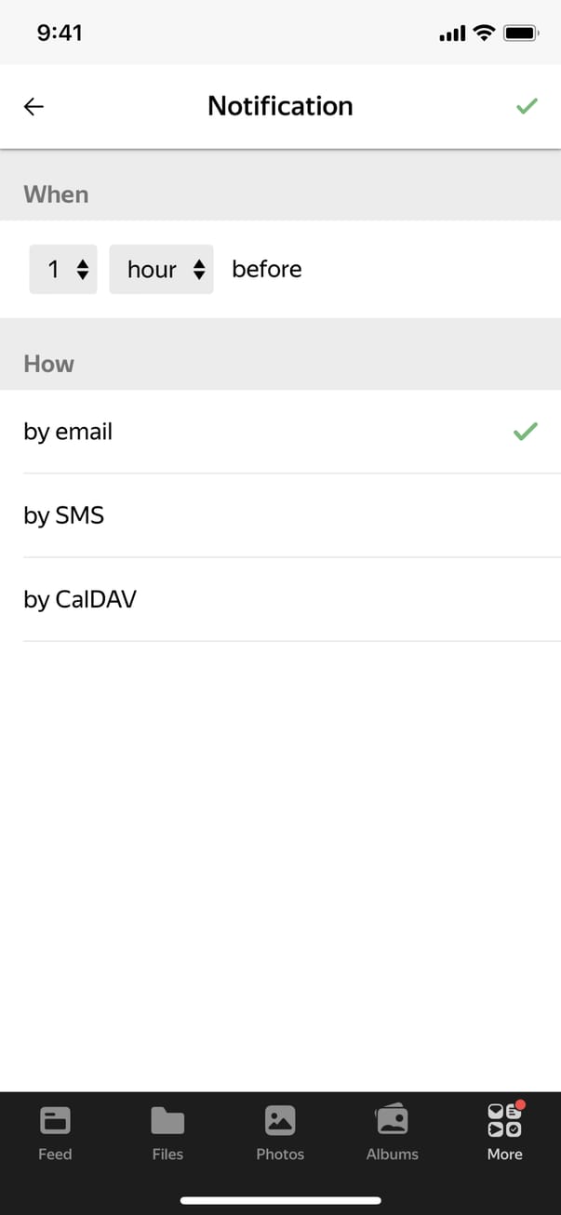The height and width of the screenshot is (1215, 561).
Task: Open the Photos tab icon
Action: pos(280,1120)
